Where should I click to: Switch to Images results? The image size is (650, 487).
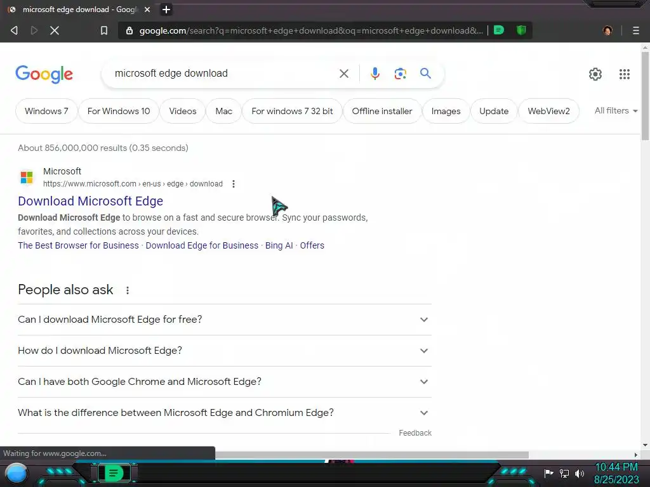tap(446, 111)
